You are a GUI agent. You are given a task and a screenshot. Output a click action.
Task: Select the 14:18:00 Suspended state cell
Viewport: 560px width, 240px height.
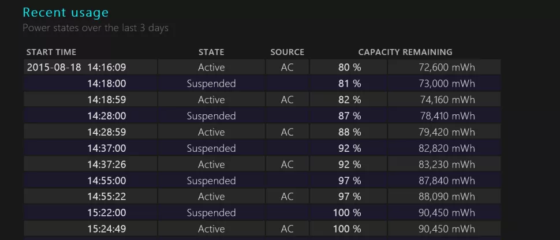(211, 84)
